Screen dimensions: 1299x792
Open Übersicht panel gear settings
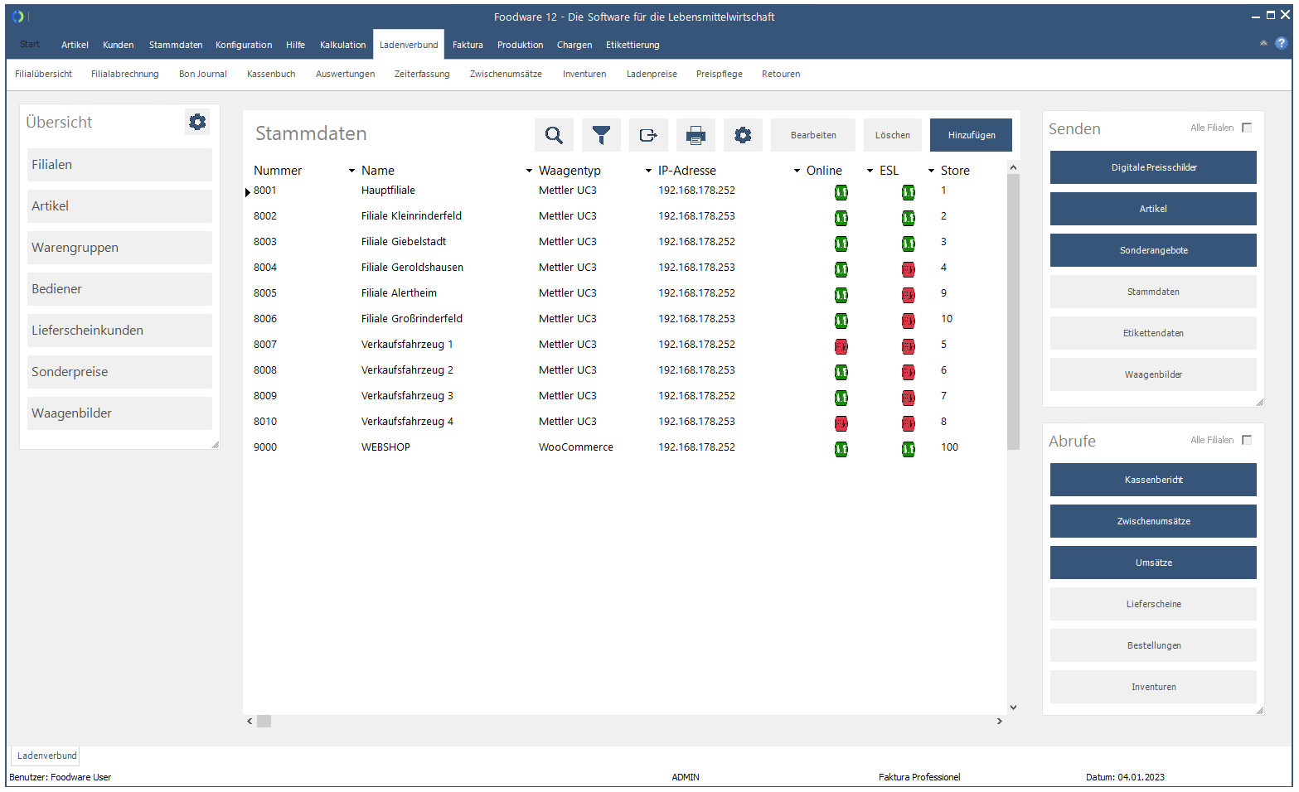coord(197,122)
